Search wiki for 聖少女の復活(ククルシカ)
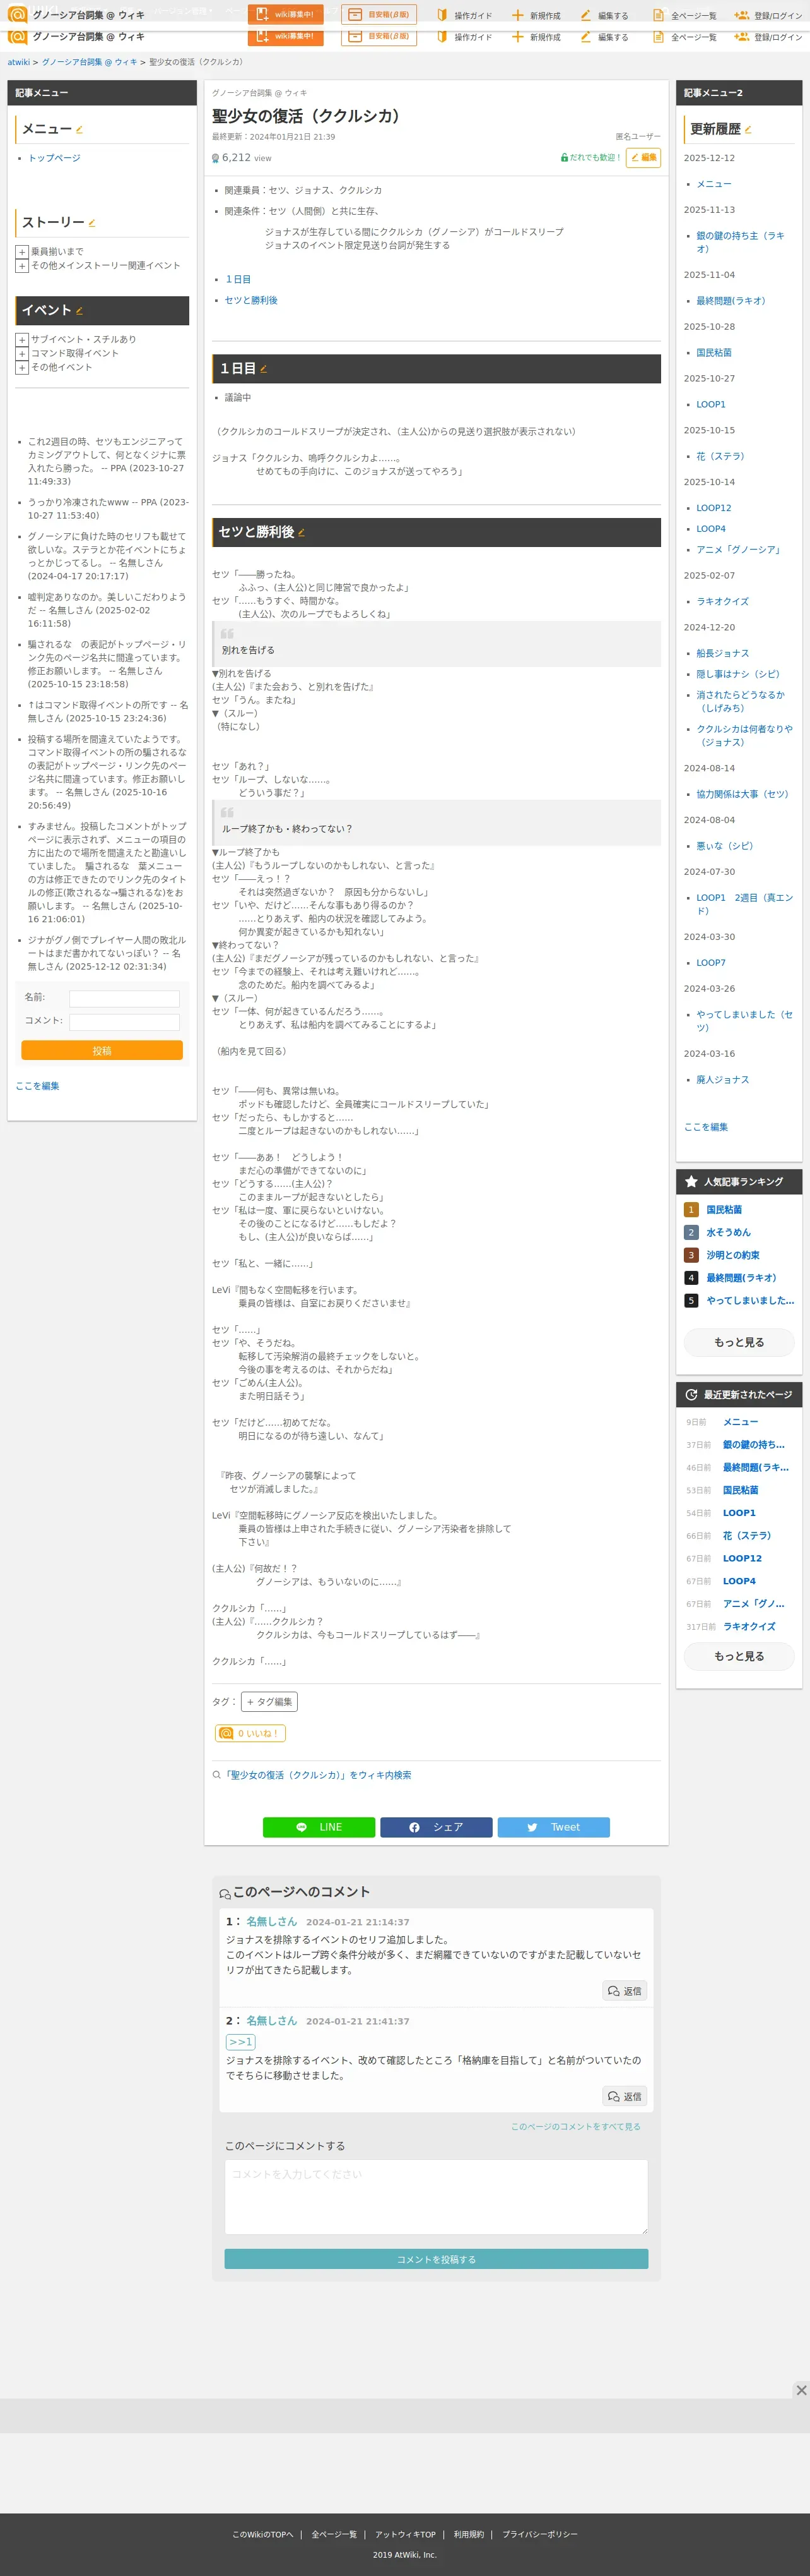The width and height of the screenshot is (810, 2576). click(317, 1775)
